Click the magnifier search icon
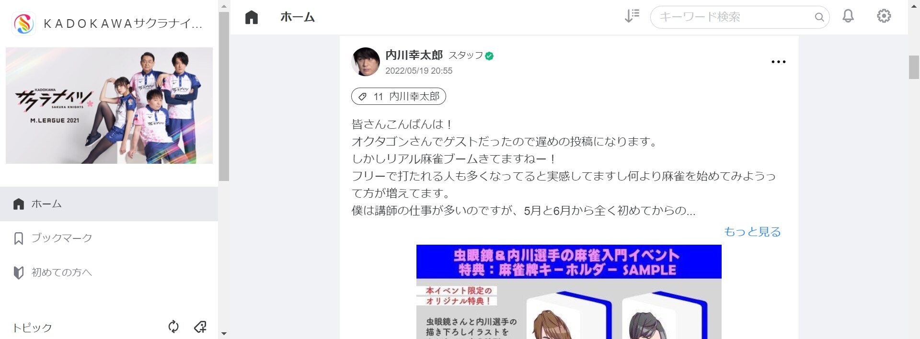This screenshot has height=339, width=920. [819, 17]
